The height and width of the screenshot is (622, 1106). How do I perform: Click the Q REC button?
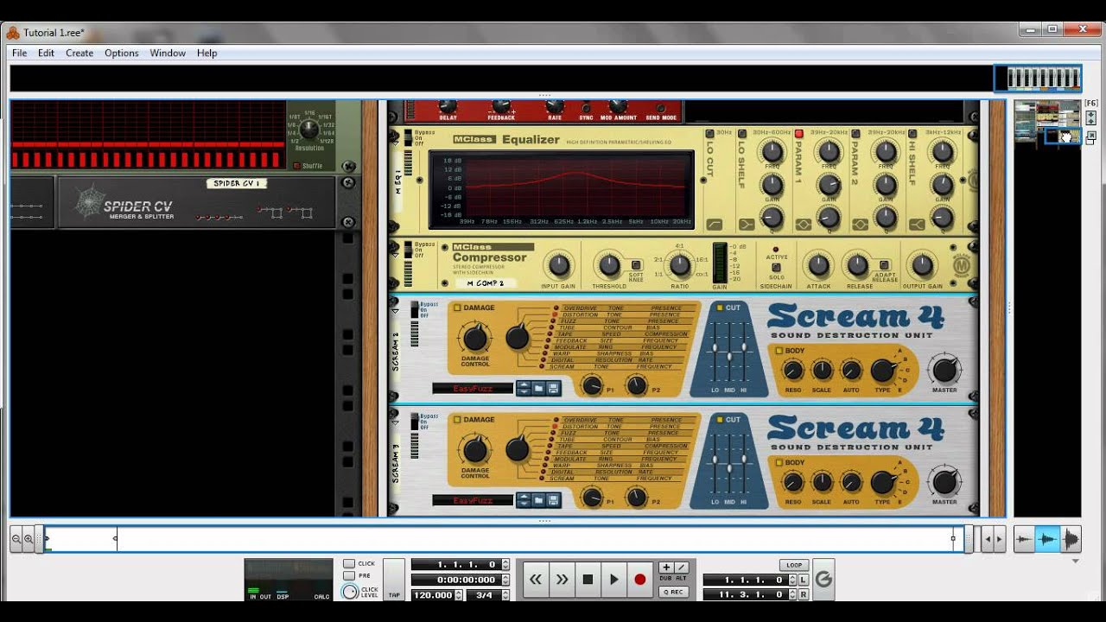[672, 592]
